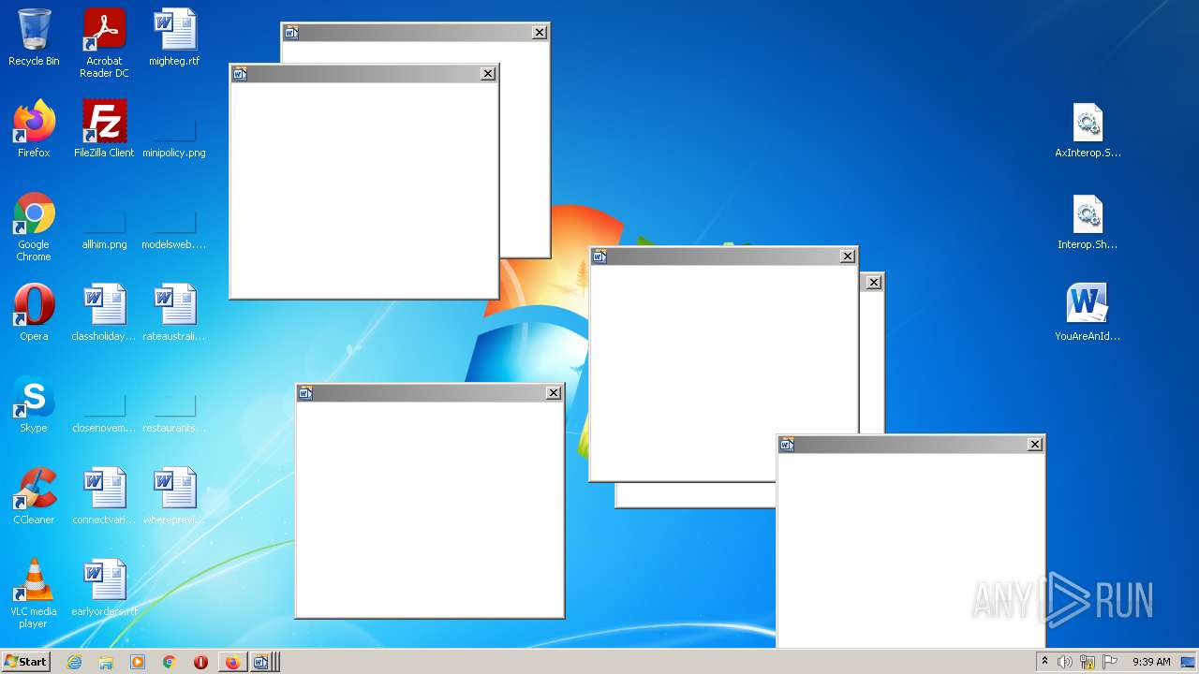This screenshot has height=674, width=1199.
Task: Select the earlyorder.rtf document
Action: tap(104, 588)
